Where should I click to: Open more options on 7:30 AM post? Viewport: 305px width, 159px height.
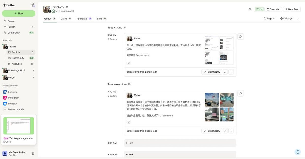(x=231, y=131)
